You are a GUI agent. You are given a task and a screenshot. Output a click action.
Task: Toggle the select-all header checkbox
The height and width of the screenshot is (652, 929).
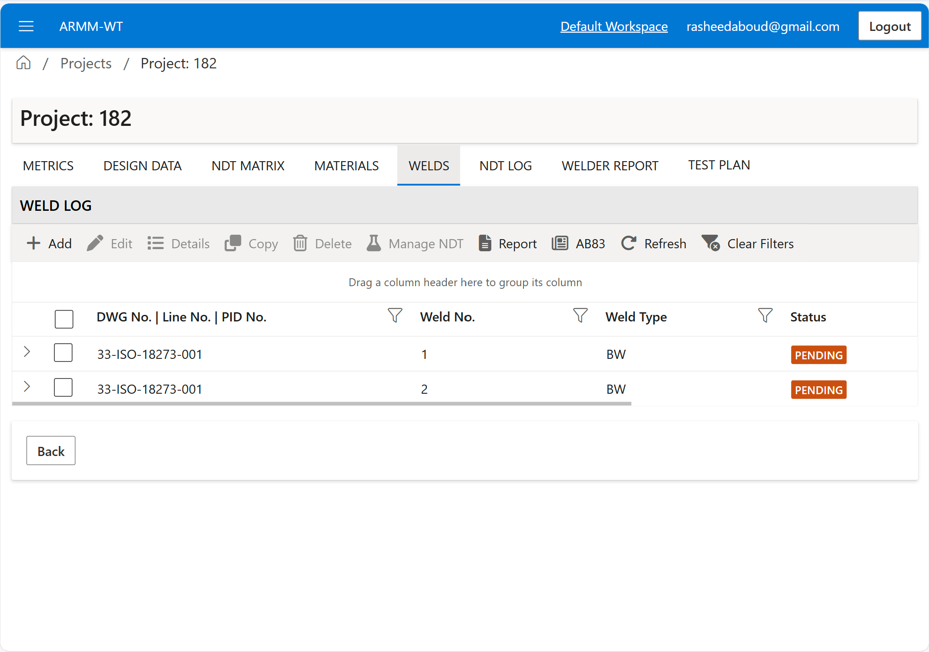click(x=64, y=319)
